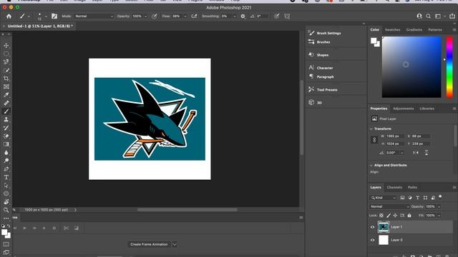Screen dimensions: 458x257
Task: Open the Flow dropdown arrow
Action: point(185,16)
